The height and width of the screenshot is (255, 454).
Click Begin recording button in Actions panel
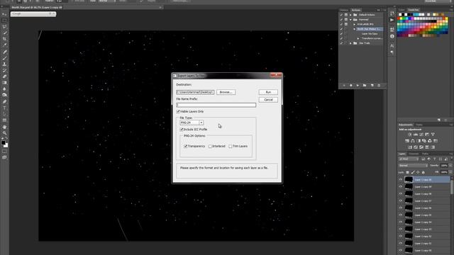coord(350,86)
